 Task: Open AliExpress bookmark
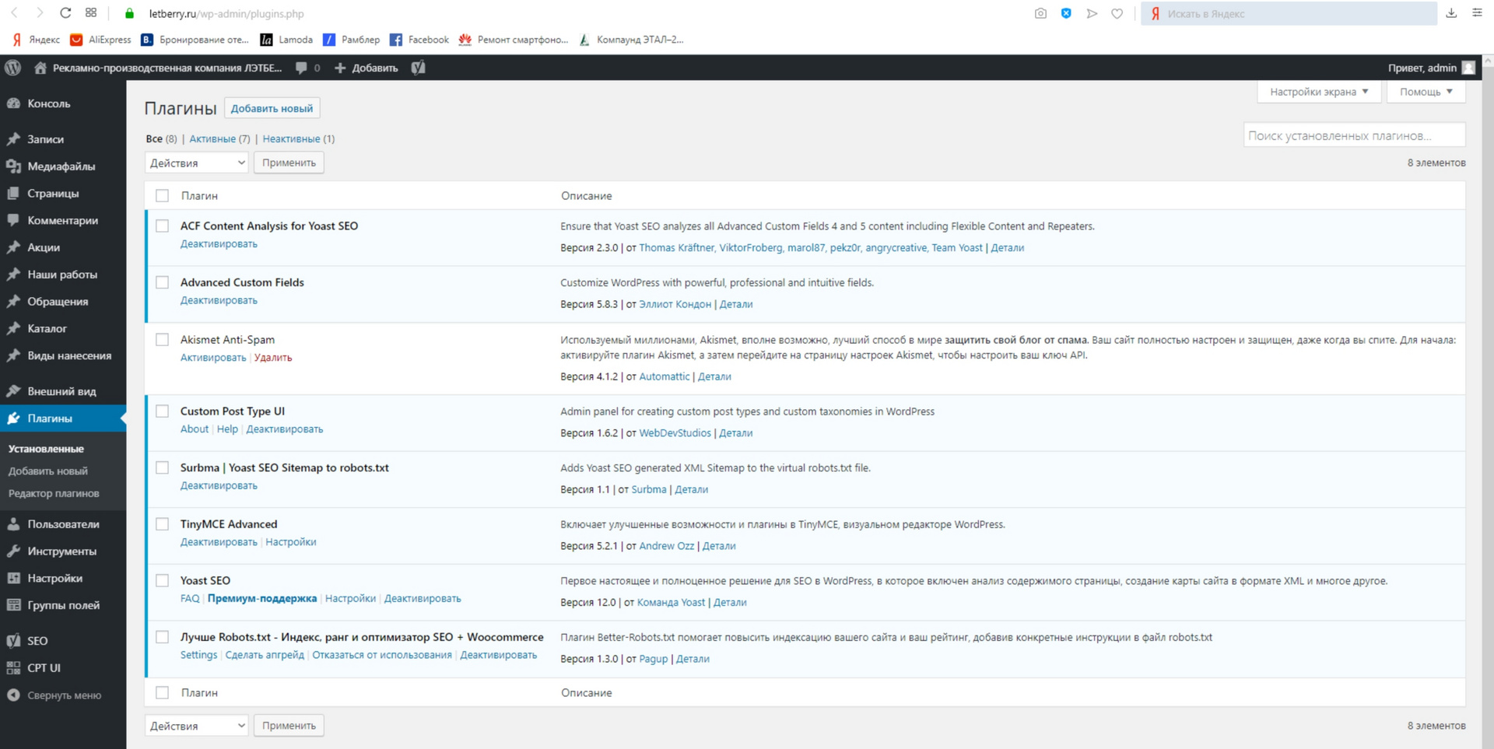point(100,40)
